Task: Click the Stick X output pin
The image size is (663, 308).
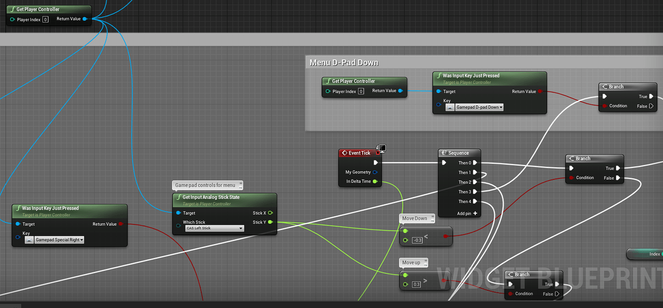Action: pyautogui.click(x=270, y=213)
